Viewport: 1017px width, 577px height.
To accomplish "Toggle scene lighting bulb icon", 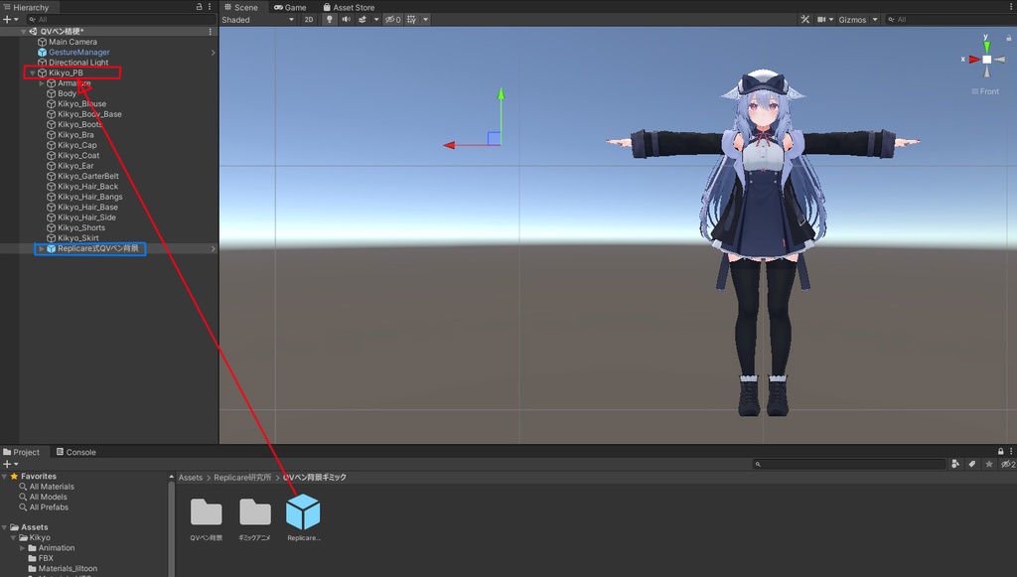I will coord(330,20).
